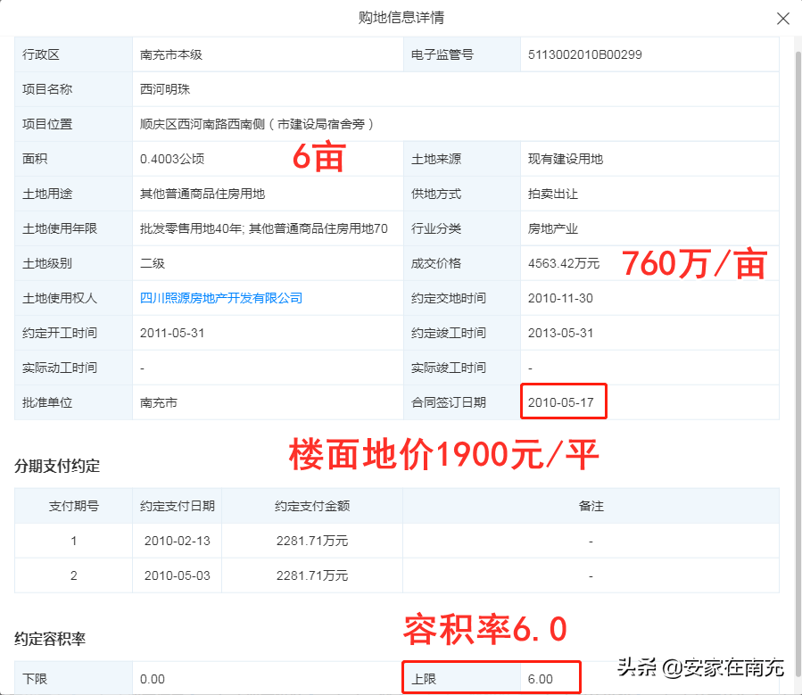Click the 上限 field label
The height and width of the screenshot is (695, 802).
pyautogui.click(x=424, y=679)
